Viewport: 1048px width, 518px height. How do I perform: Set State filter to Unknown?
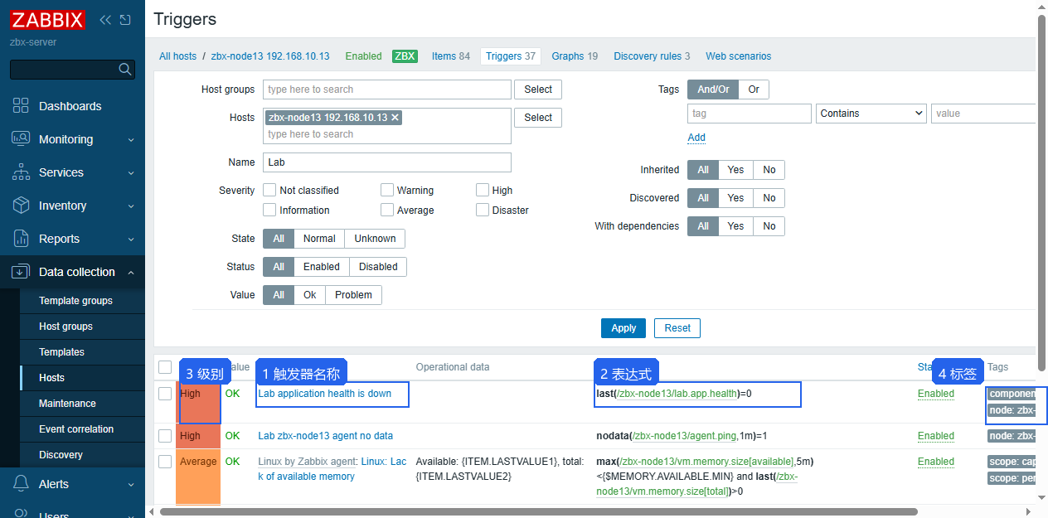375,239
